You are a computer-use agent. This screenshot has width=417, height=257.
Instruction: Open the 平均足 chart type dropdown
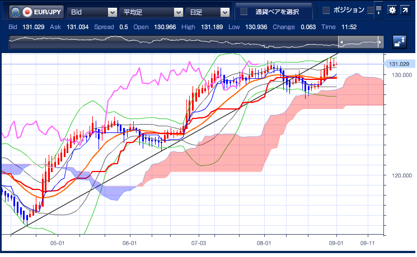click(x=151, y=12)
